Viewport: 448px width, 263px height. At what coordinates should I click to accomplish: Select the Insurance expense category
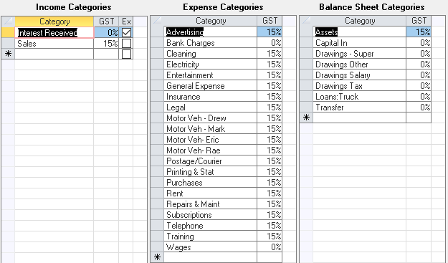(211, 97)
